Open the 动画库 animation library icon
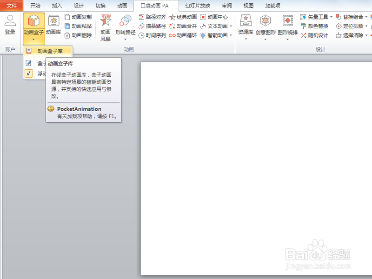Screen dimensions: 372x279 pyautogui.click(x=53, y=20)
